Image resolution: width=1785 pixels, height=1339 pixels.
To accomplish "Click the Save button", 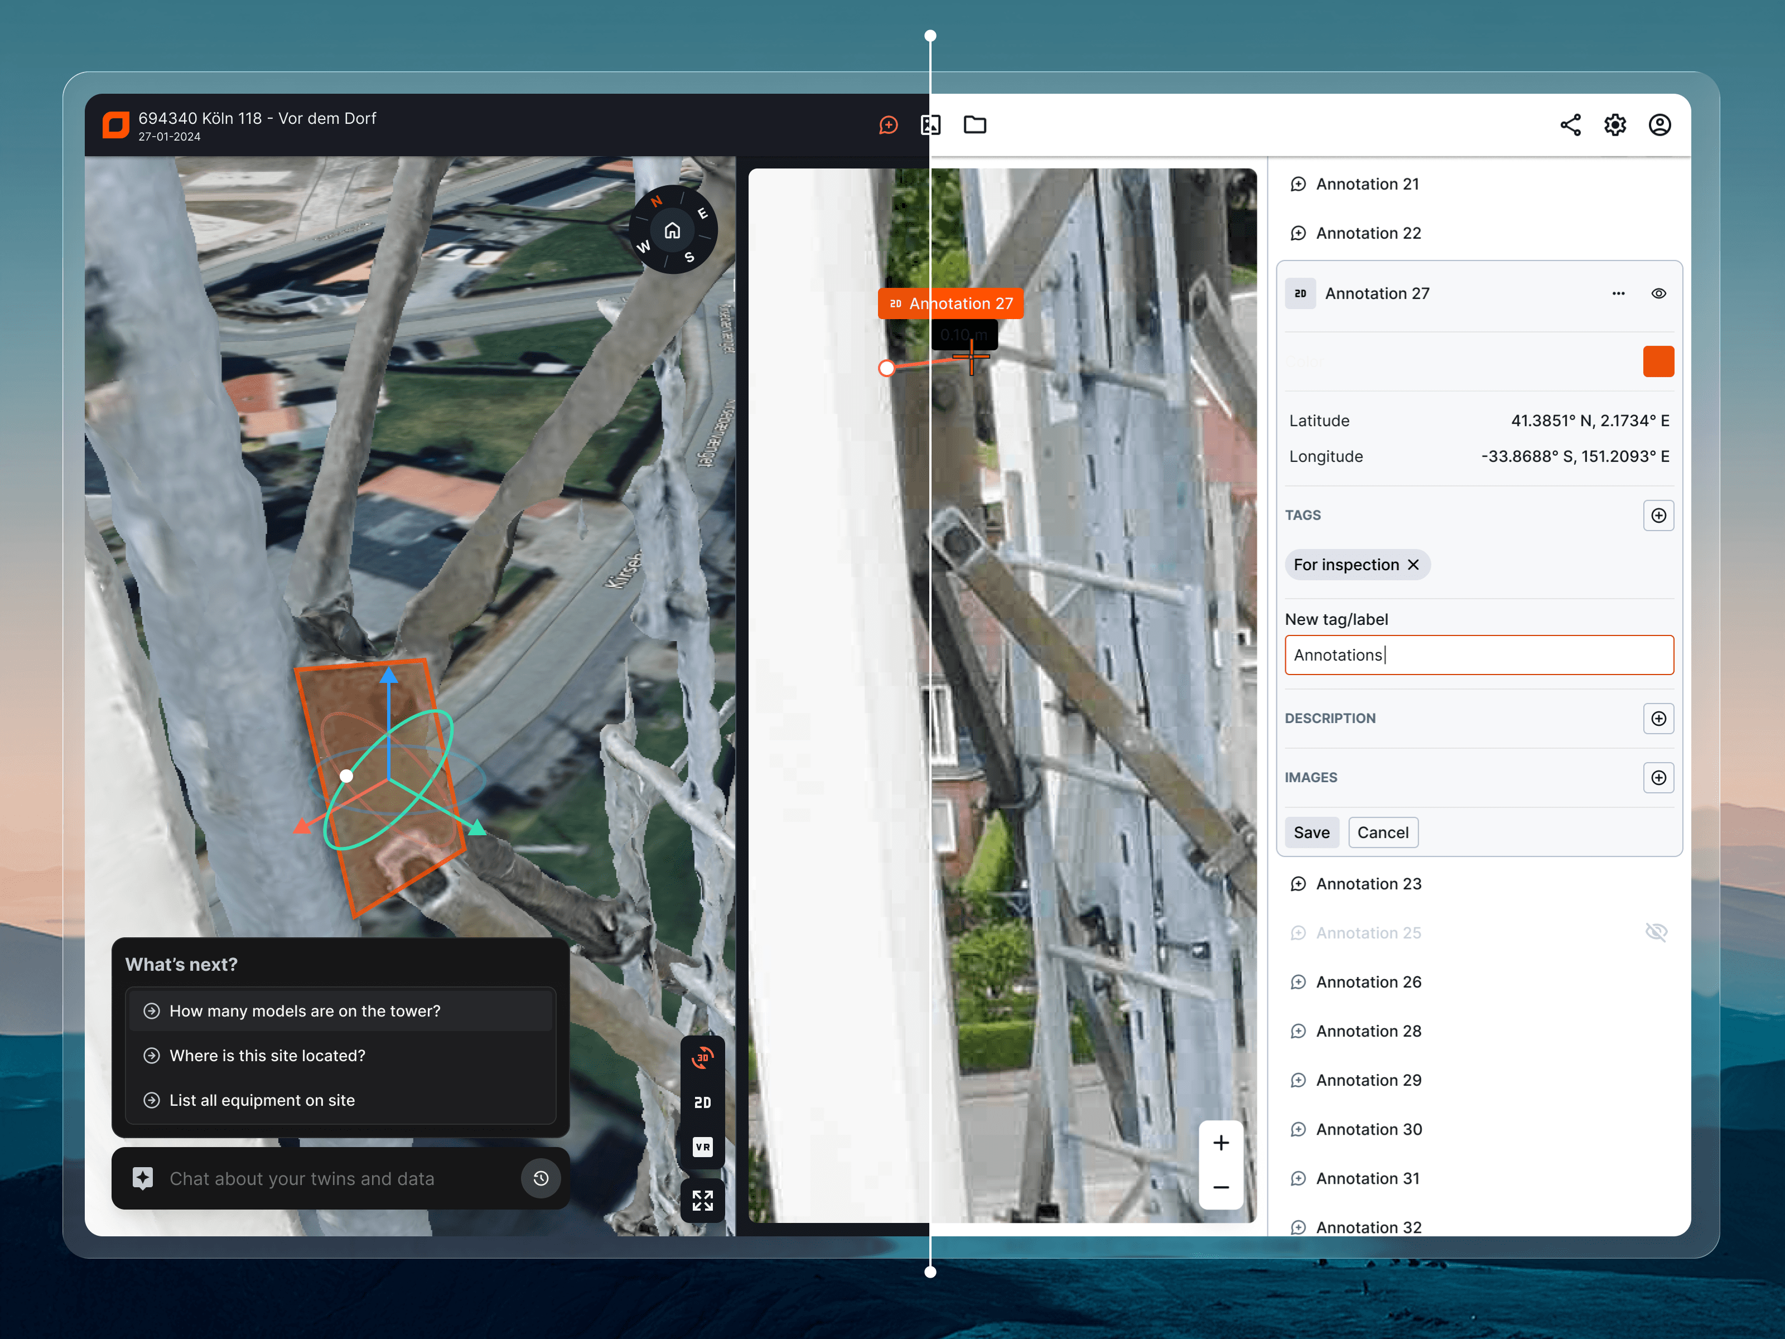I will [x=1311, y=832].
